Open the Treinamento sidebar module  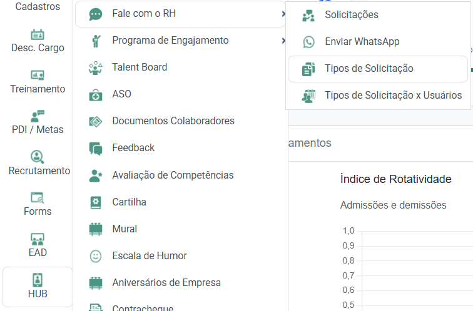[x=38, y=82]
